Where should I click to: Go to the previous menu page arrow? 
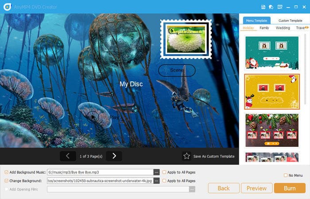click(x=68, y=156)
